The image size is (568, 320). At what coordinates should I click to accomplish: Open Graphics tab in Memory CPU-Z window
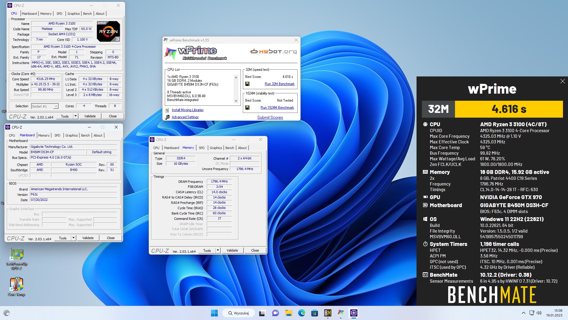pos(216,148)
